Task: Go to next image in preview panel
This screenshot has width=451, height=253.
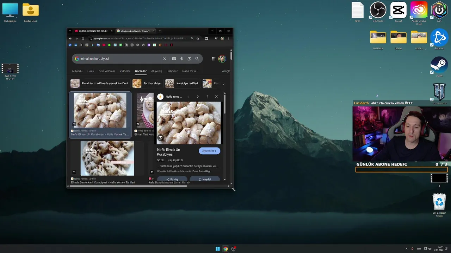Action: (198, 97)
